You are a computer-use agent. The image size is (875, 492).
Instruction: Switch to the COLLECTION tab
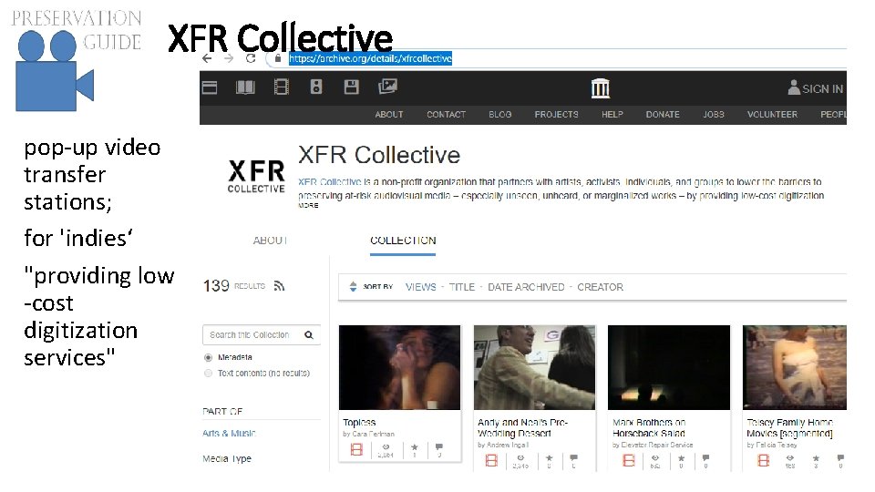403,241
